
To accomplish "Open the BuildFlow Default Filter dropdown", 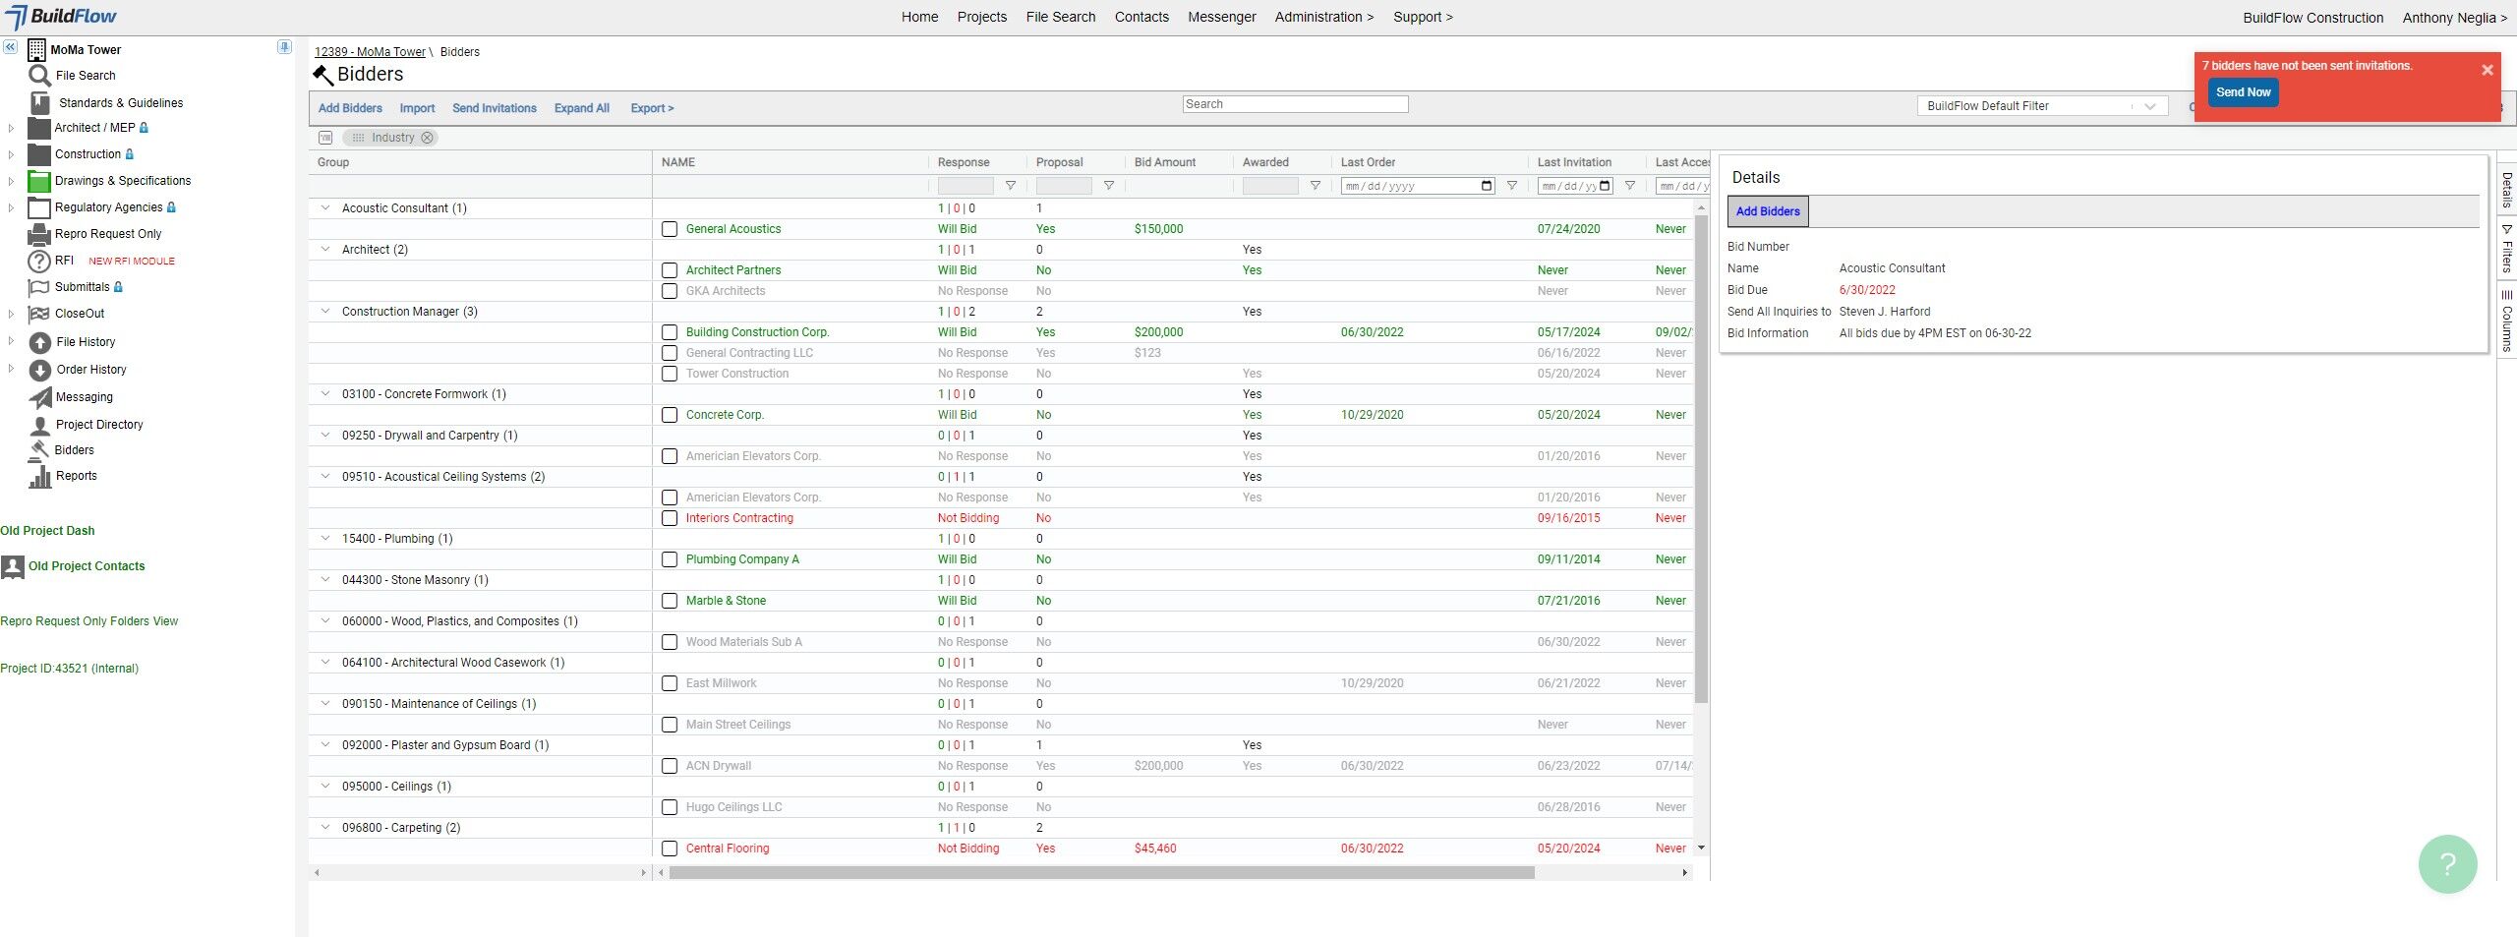I will pos(2042,106).
